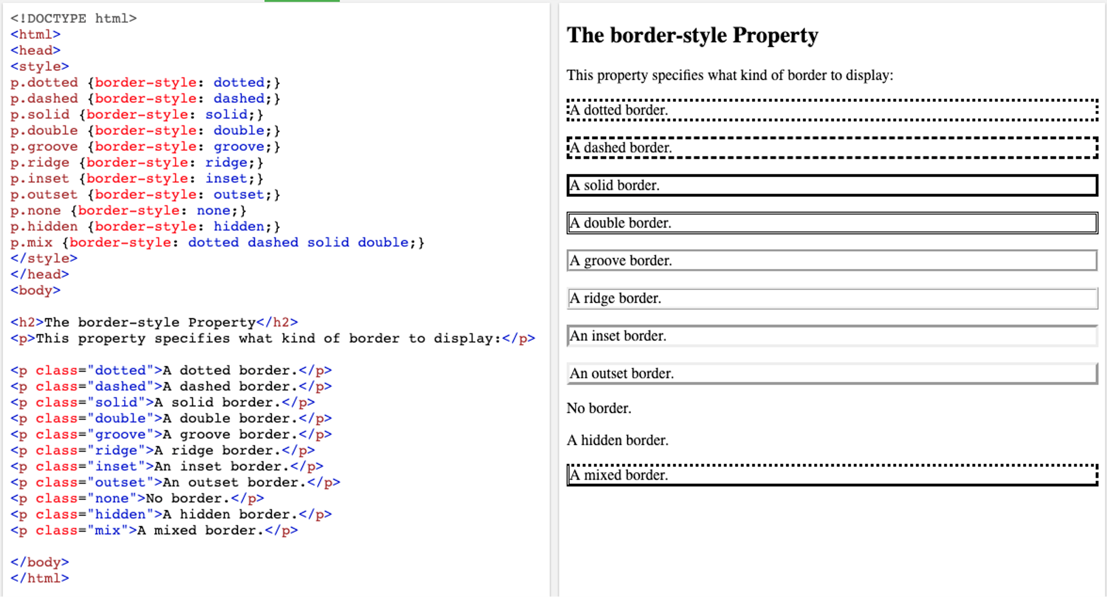Click the class="solid" paragraph code line
The width and height of the screenshot is (1107, 597).
click(x=163, y=402)
